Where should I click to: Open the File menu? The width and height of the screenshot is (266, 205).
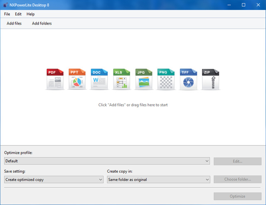tap(7, 14)
